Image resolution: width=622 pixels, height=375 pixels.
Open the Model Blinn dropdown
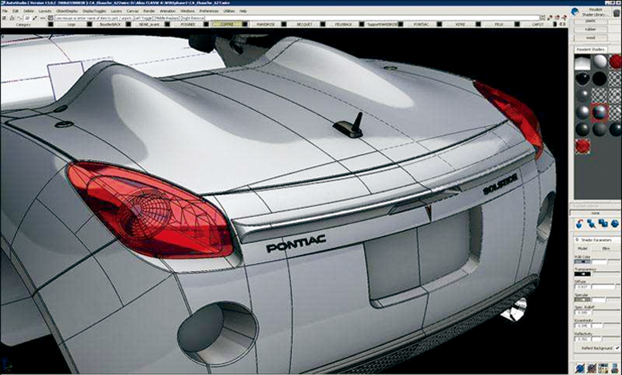click(606, 248)
